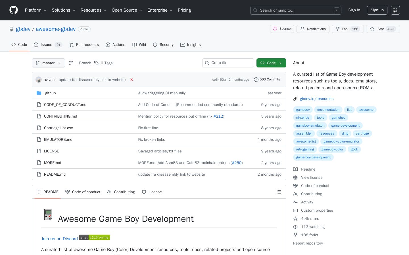Open the master branch selector
The image size is (409, 255).
(x=48, y=63)
